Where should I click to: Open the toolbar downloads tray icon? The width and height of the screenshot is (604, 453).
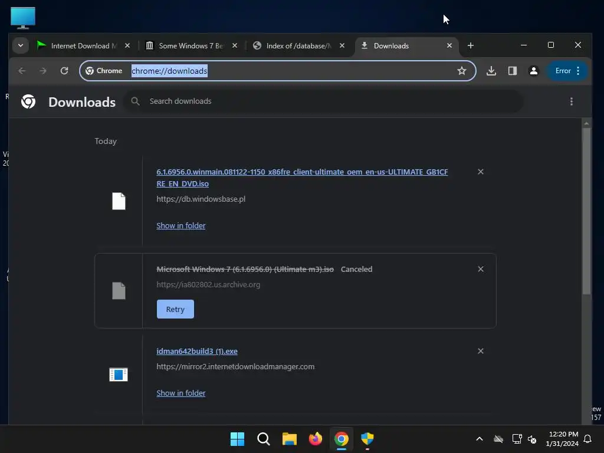491,71
